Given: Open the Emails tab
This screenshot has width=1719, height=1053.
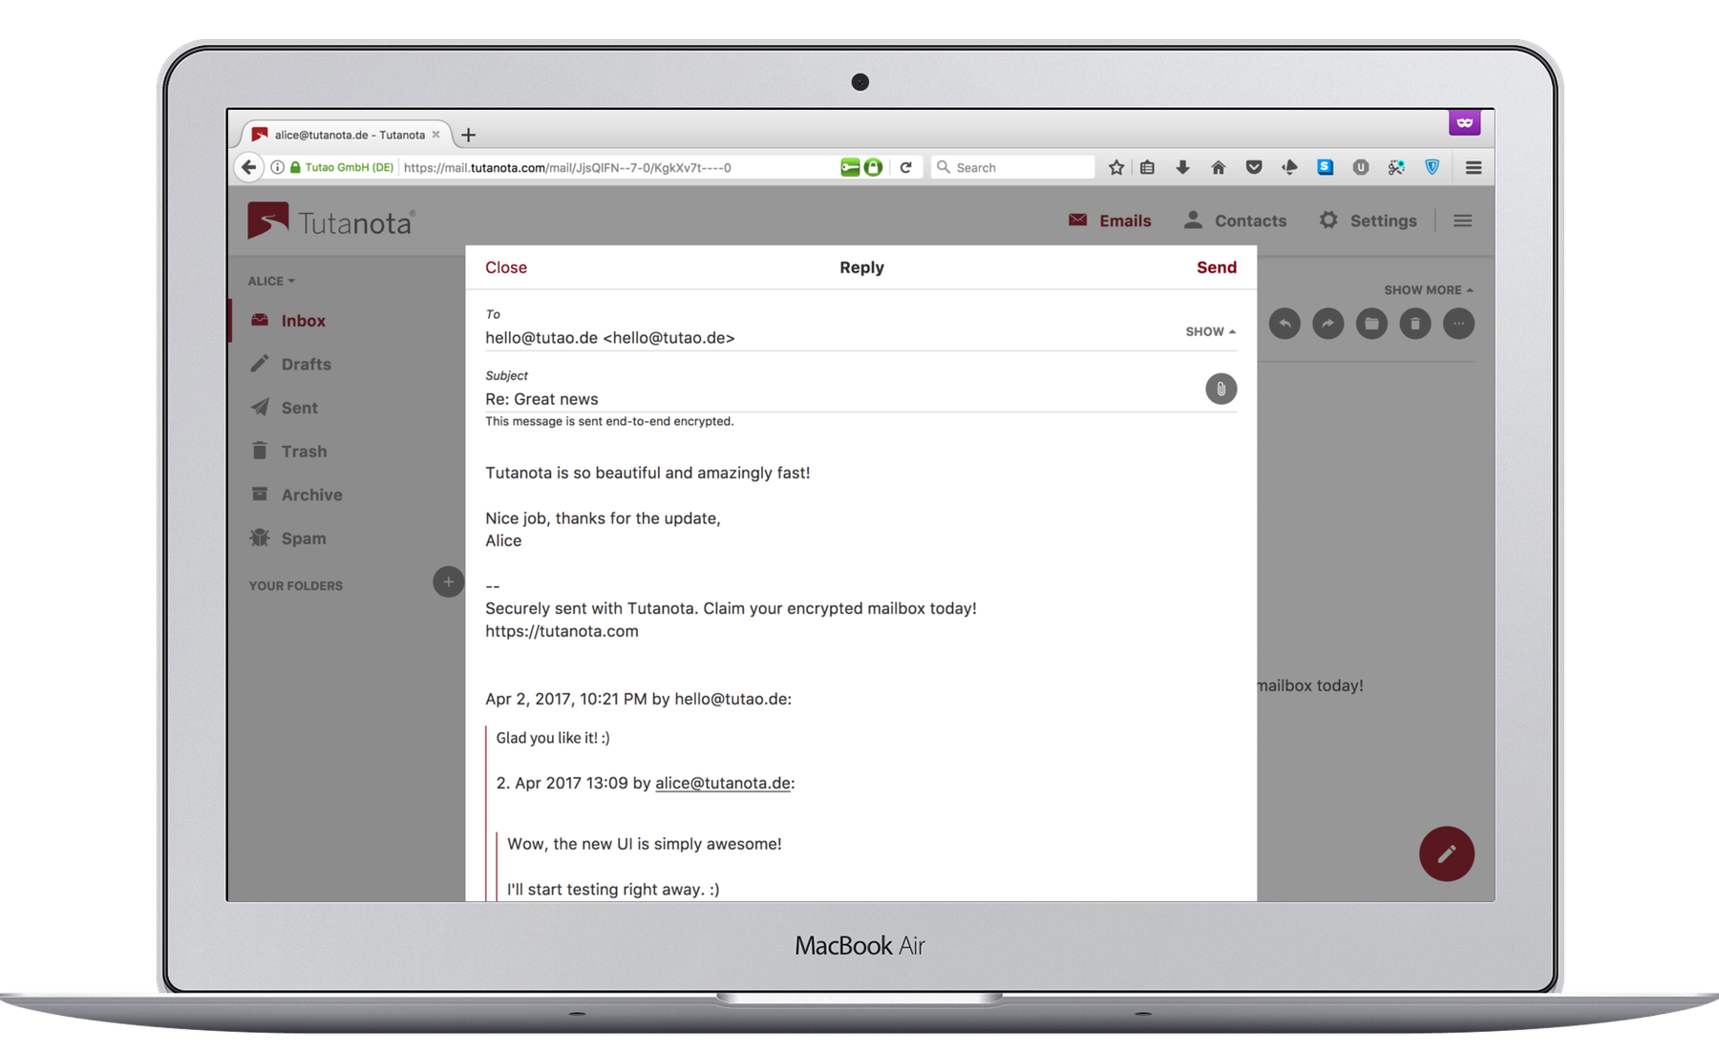Looking at the screenshot, I should [1110, 221].
